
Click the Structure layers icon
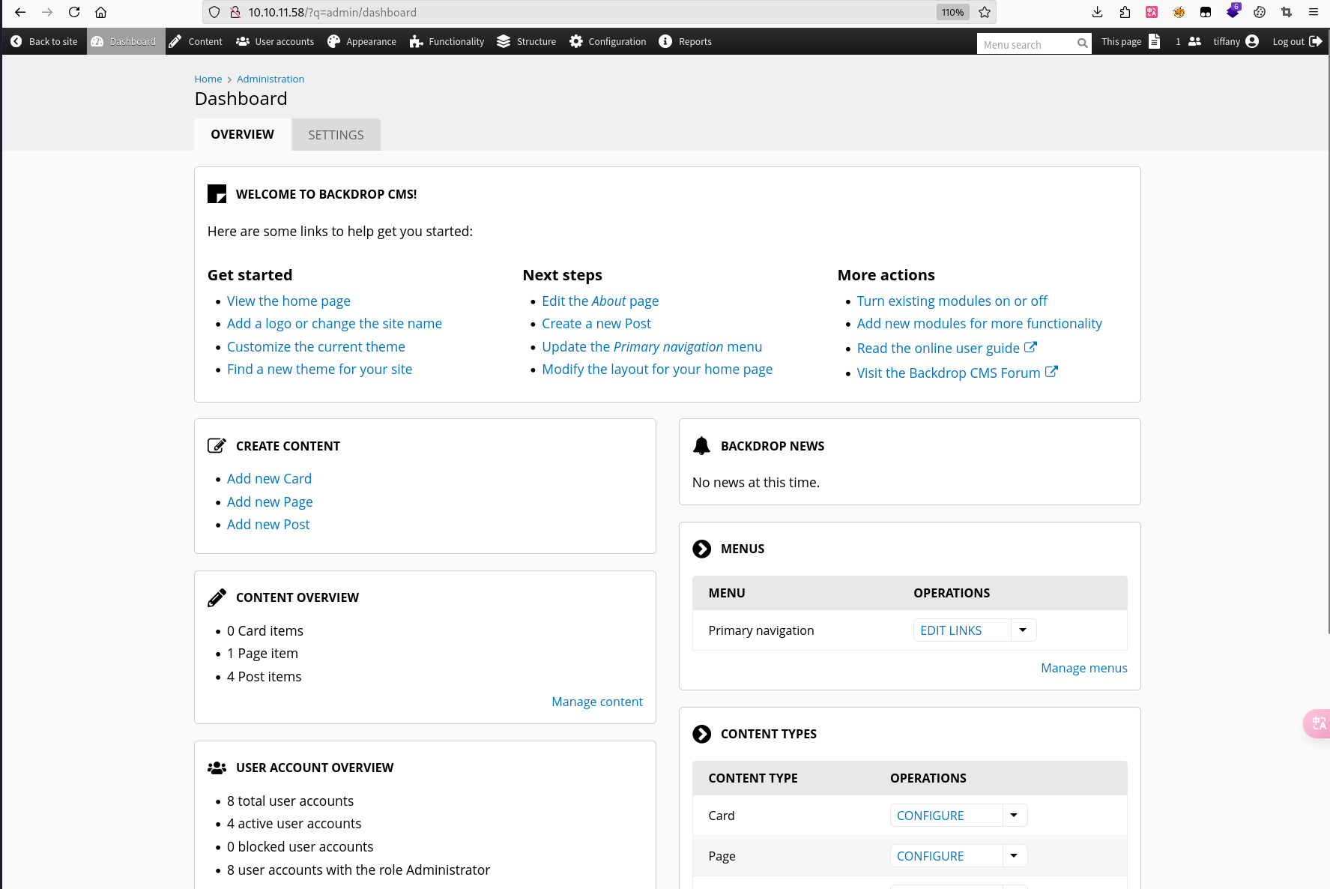pos(504,41)
